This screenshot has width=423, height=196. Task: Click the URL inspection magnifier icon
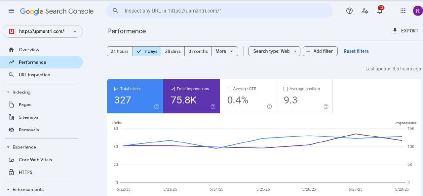pos(12,75)
